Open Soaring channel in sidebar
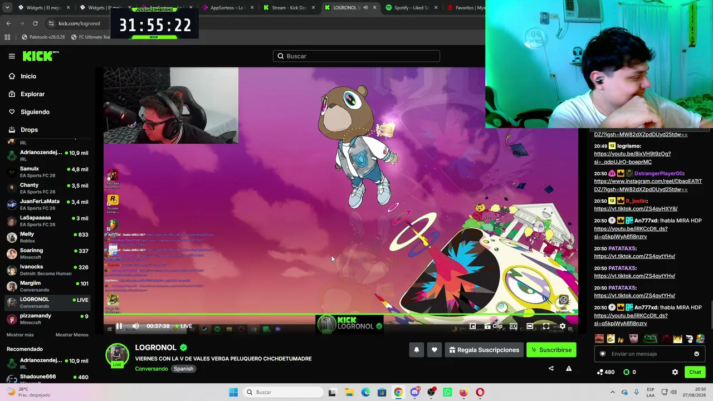This screenshot has width=713, height=401. coord(47,253)
